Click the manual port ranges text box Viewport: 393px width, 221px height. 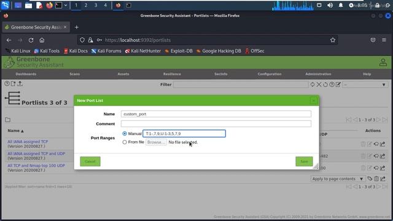[184, 134]
